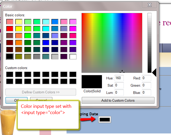Click the luminance slider arrow marker
This screenshot has width=171, height=135.
click(154, 73)
